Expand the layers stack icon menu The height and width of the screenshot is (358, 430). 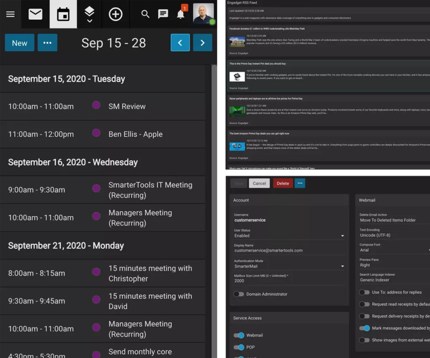pos(89,14)
